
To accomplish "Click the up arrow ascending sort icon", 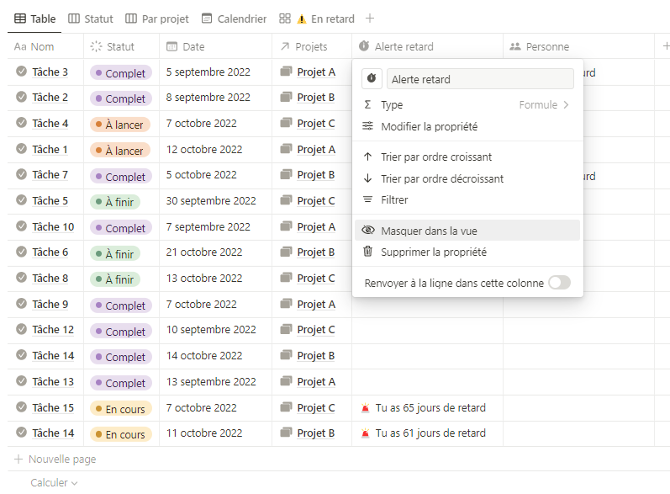I will coord(367,157).
